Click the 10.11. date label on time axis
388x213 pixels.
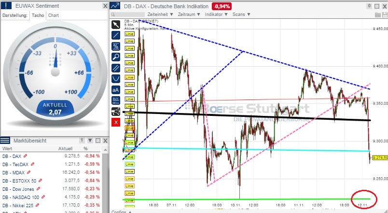[x=236, y=205]
